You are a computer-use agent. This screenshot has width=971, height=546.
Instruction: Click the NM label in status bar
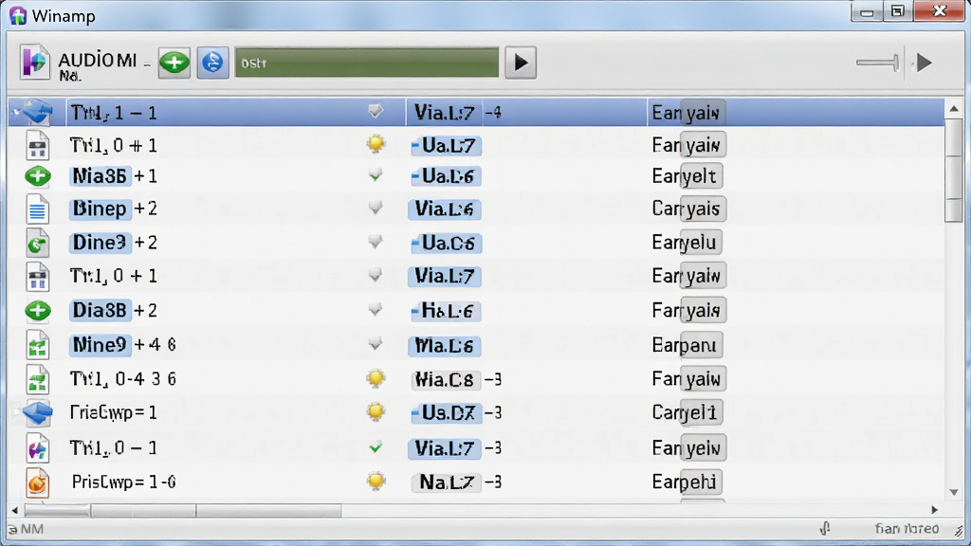pos(31,529)
